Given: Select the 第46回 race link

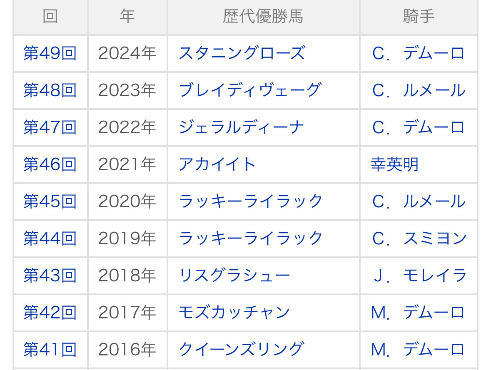Looking at the screenshot, I should (50, 164).
